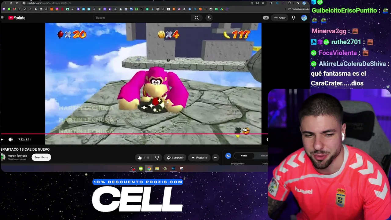The image size is (391, 220).
Task: Open the Instagram bookmark in the bookmarks bar
Action: (x=57, y=9)
